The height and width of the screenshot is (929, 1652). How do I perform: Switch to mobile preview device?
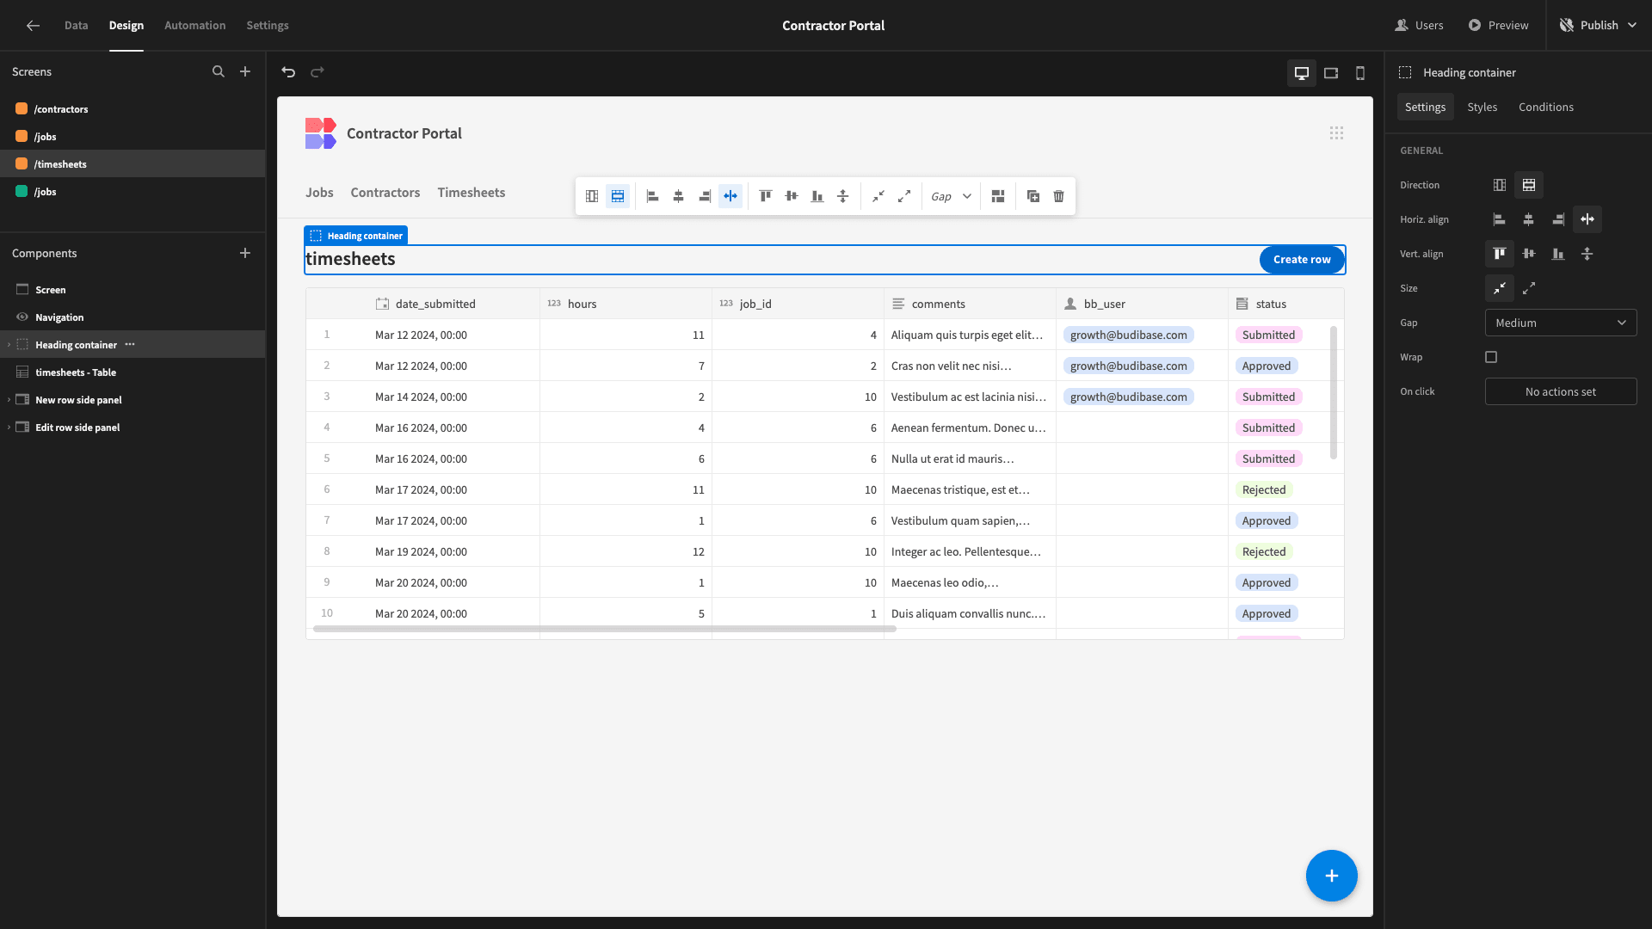click(x=1360, y=73)
